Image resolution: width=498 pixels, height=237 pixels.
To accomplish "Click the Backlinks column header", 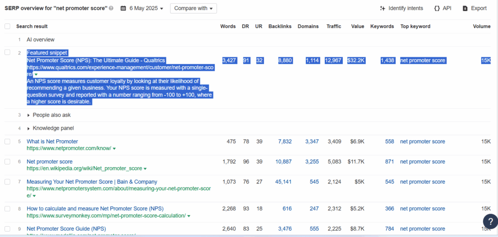I will point(280,26).
